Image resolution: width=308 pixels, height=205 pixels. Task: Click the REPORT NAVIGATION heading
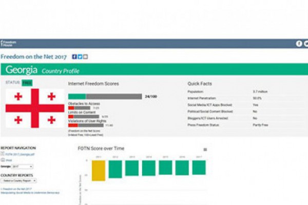click(18, 148)
